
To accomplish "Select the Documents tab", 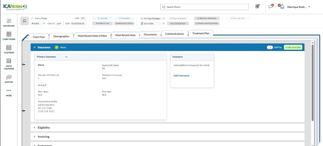I will coord(150,35).
